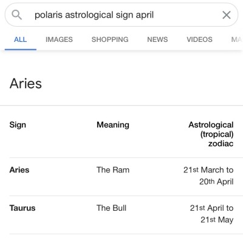Click the 'Meaning' column header

pos(113,125)
